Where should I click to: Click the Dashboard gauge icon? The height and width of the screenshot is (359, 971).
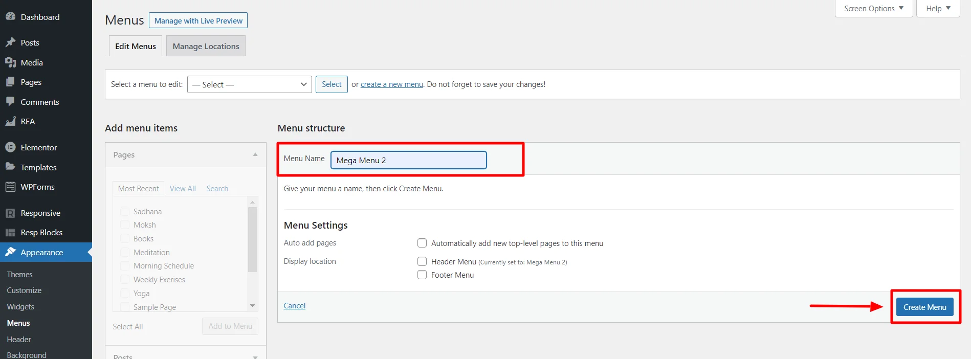[x=10, y=17]
